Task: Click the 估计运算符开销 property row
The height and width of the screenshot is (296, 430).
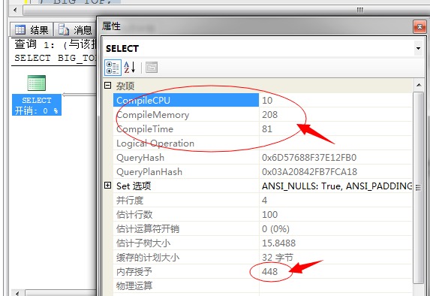Action: pyautogui.click(x=263, y=228)
